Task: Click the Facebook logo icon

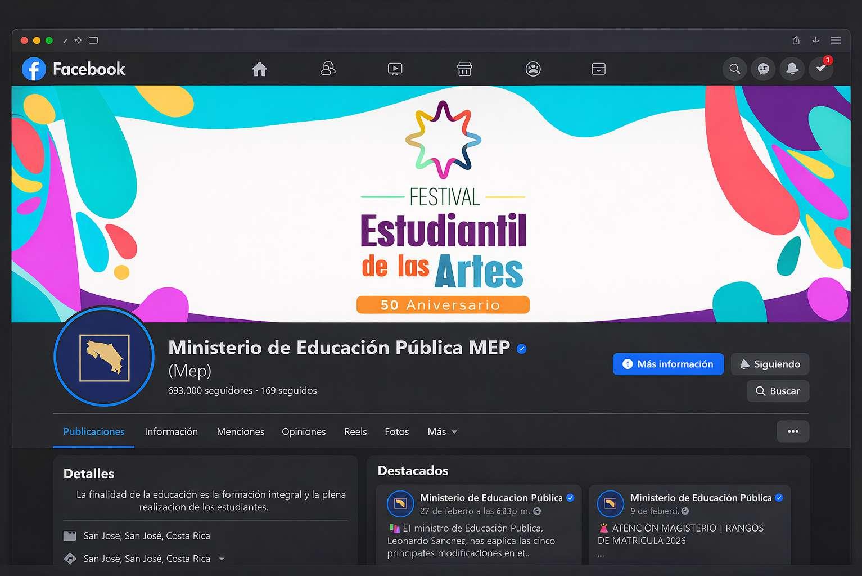Action: 34,69
